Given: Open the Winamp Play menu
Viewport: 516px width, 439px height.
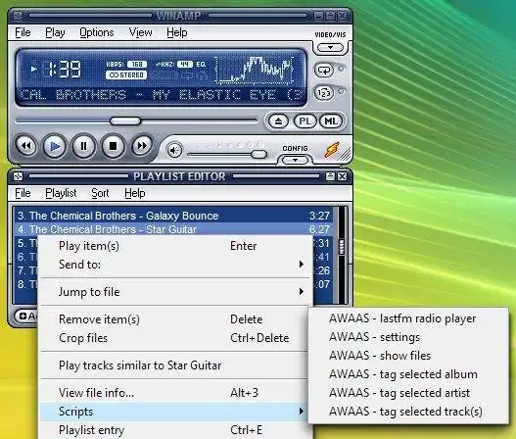Looking at the screenshot, I should pyautogui.click(x=55, y=32).
